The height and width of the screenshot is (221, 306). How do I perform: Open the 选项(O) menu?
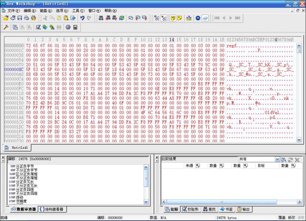62,11
